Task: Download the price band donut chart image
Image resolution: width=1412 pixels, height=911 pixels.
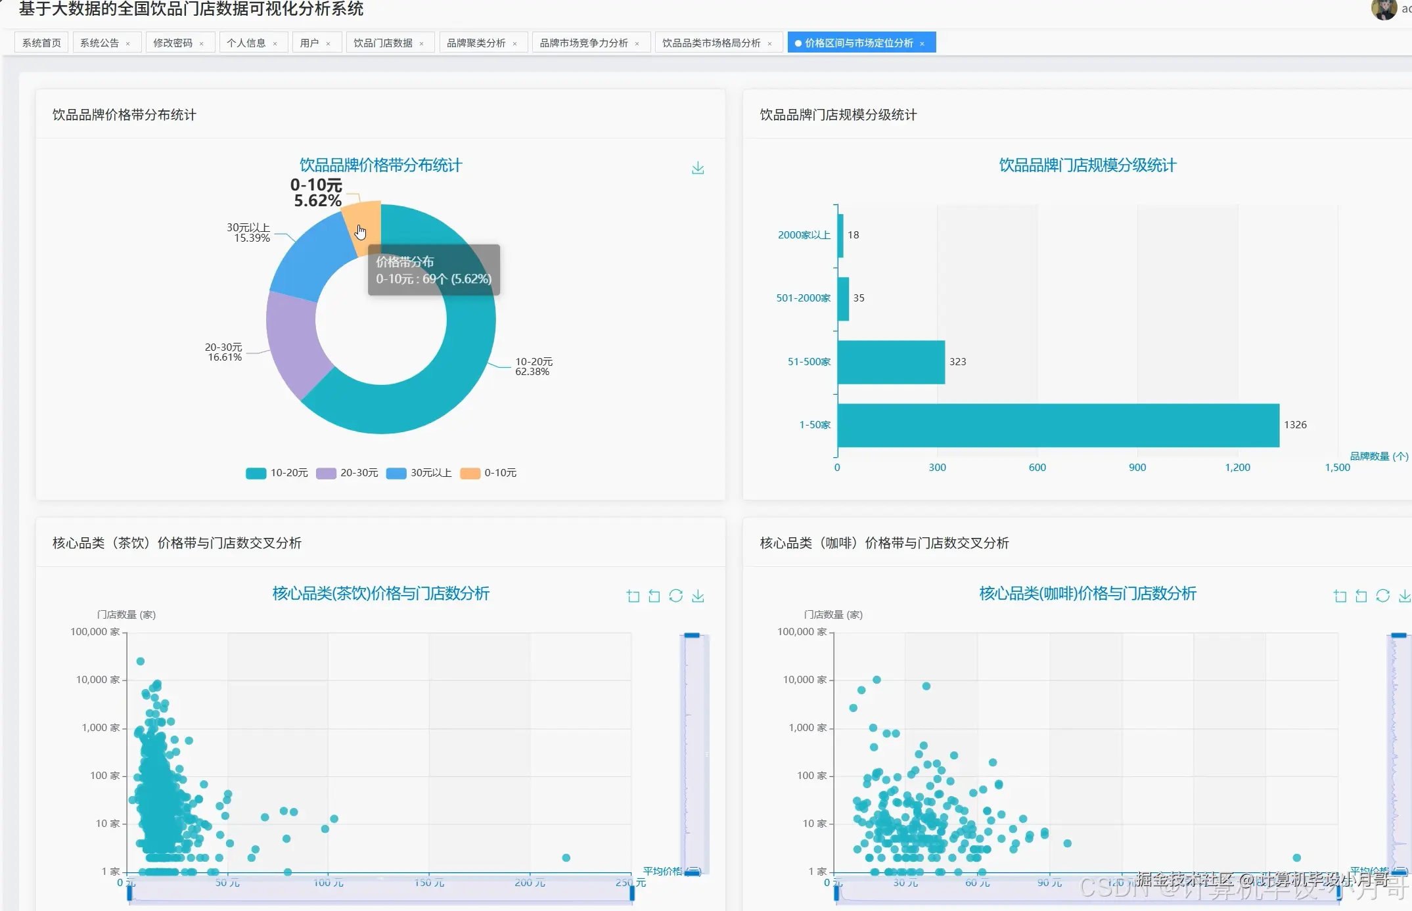Action: 698,168
